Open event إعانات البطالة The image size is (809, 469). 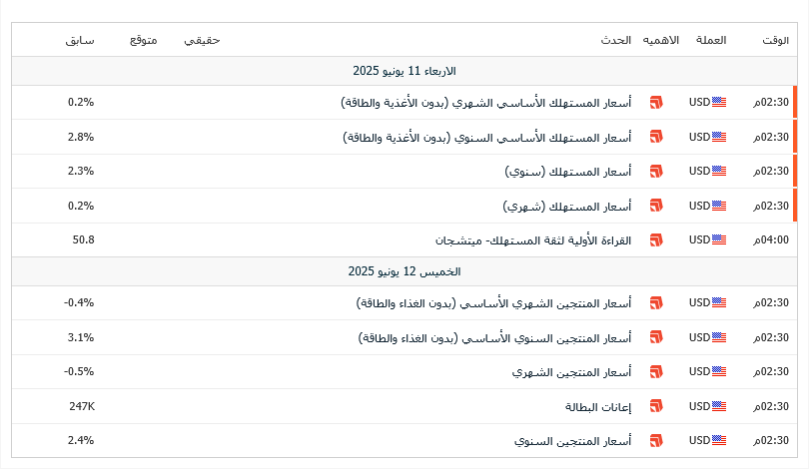[598, 407]
